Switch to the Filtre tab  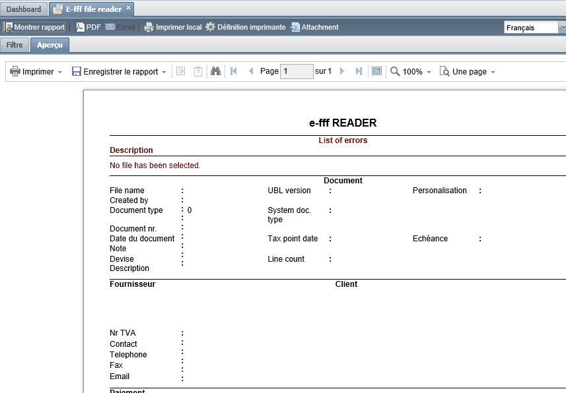pos(15,45)
